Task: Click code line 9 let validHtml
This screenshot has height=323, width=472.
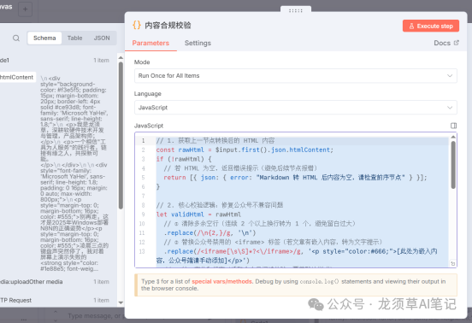Action: pyautogui.click(x=198, y=214)
